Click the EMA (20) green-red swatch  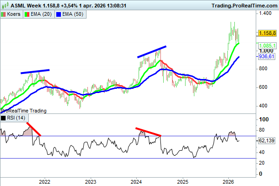click(x=27, y=14)
